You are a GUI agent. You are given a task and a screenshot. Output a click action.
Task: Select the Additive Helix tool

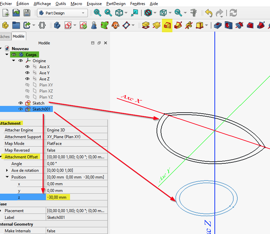point(189,26)
